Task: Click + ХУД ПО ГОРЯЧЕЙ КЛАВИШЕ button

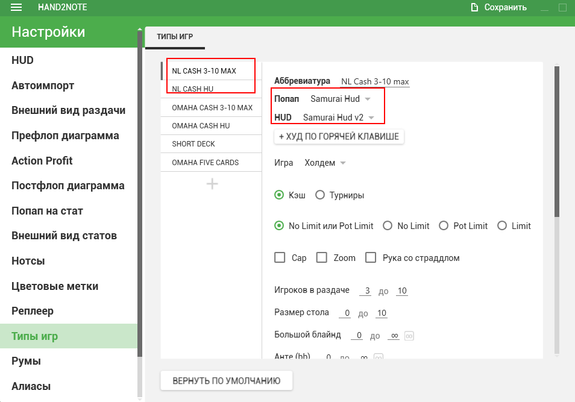Action: click(x=339, y=136)
